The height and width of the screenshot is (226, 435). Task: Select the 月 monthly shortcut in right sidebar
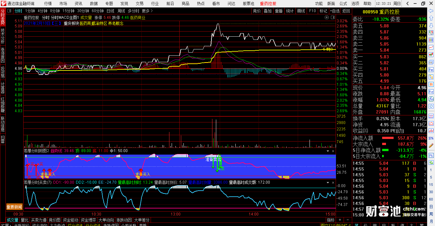pos(431,221)
